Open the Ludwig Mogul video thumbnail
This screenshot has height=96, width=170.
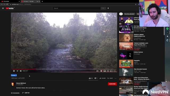tap(126, 21)
